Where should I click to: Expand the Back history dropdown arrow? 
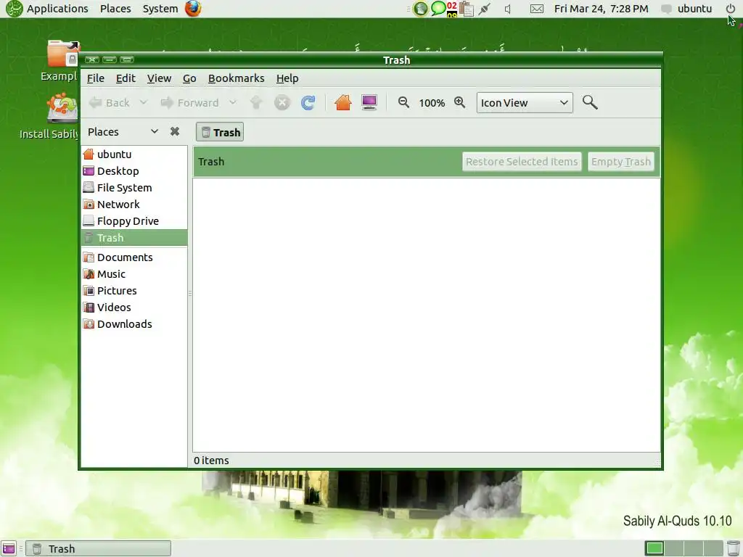point(144,102)
